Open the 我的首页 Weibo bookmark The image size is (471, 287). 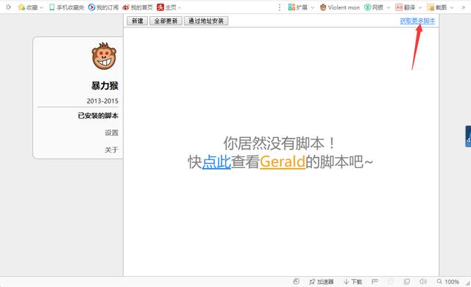138,7
